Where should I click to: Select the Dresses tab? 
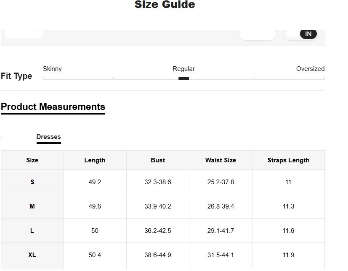click(x=48, y=137)
